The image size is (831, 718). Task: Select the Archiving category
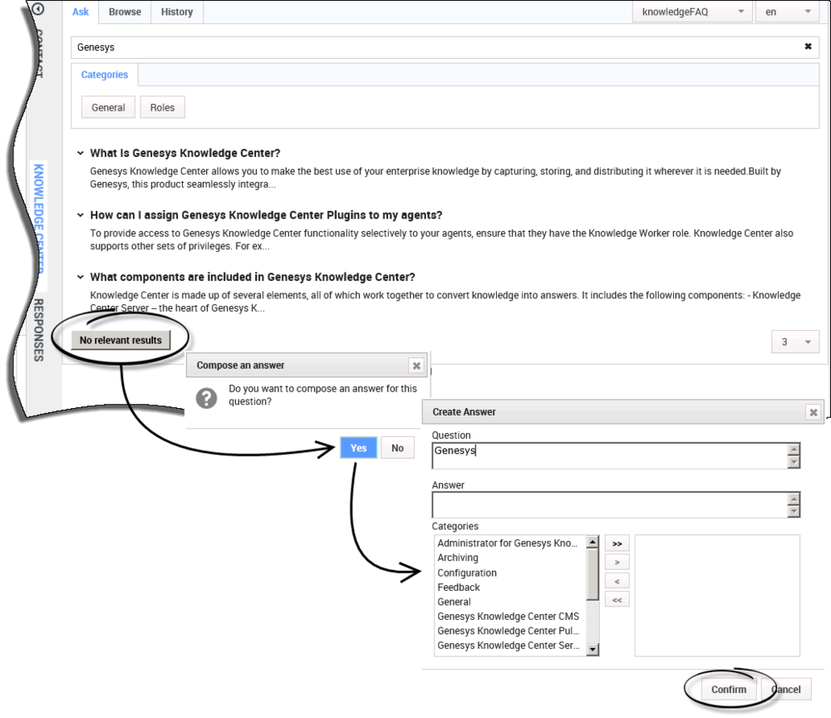click(x=458, y=558)
